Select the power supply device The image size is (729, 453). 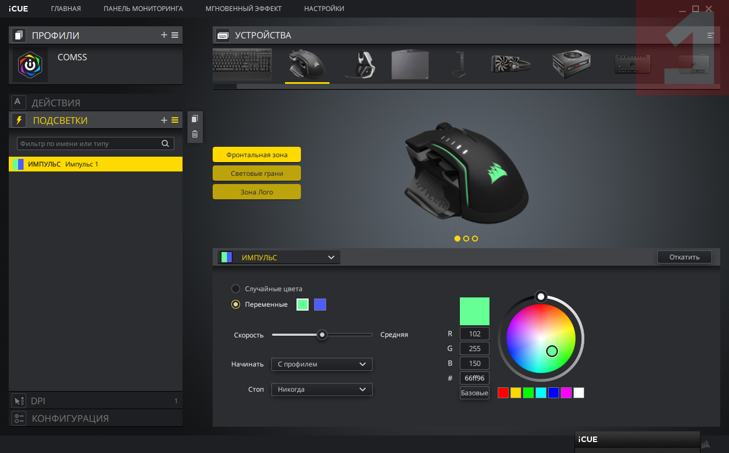tap(572, 65)
